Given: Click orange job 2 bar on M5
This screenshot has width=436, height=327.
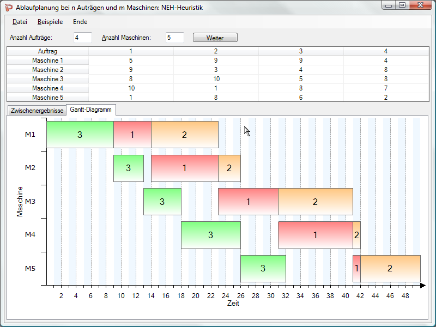Looking at the screenshot, I should (390, 268).
